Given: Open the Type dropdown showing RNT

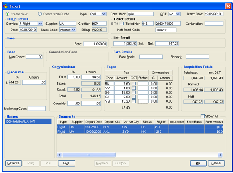Looking at the screenshot, I should 104,14.
